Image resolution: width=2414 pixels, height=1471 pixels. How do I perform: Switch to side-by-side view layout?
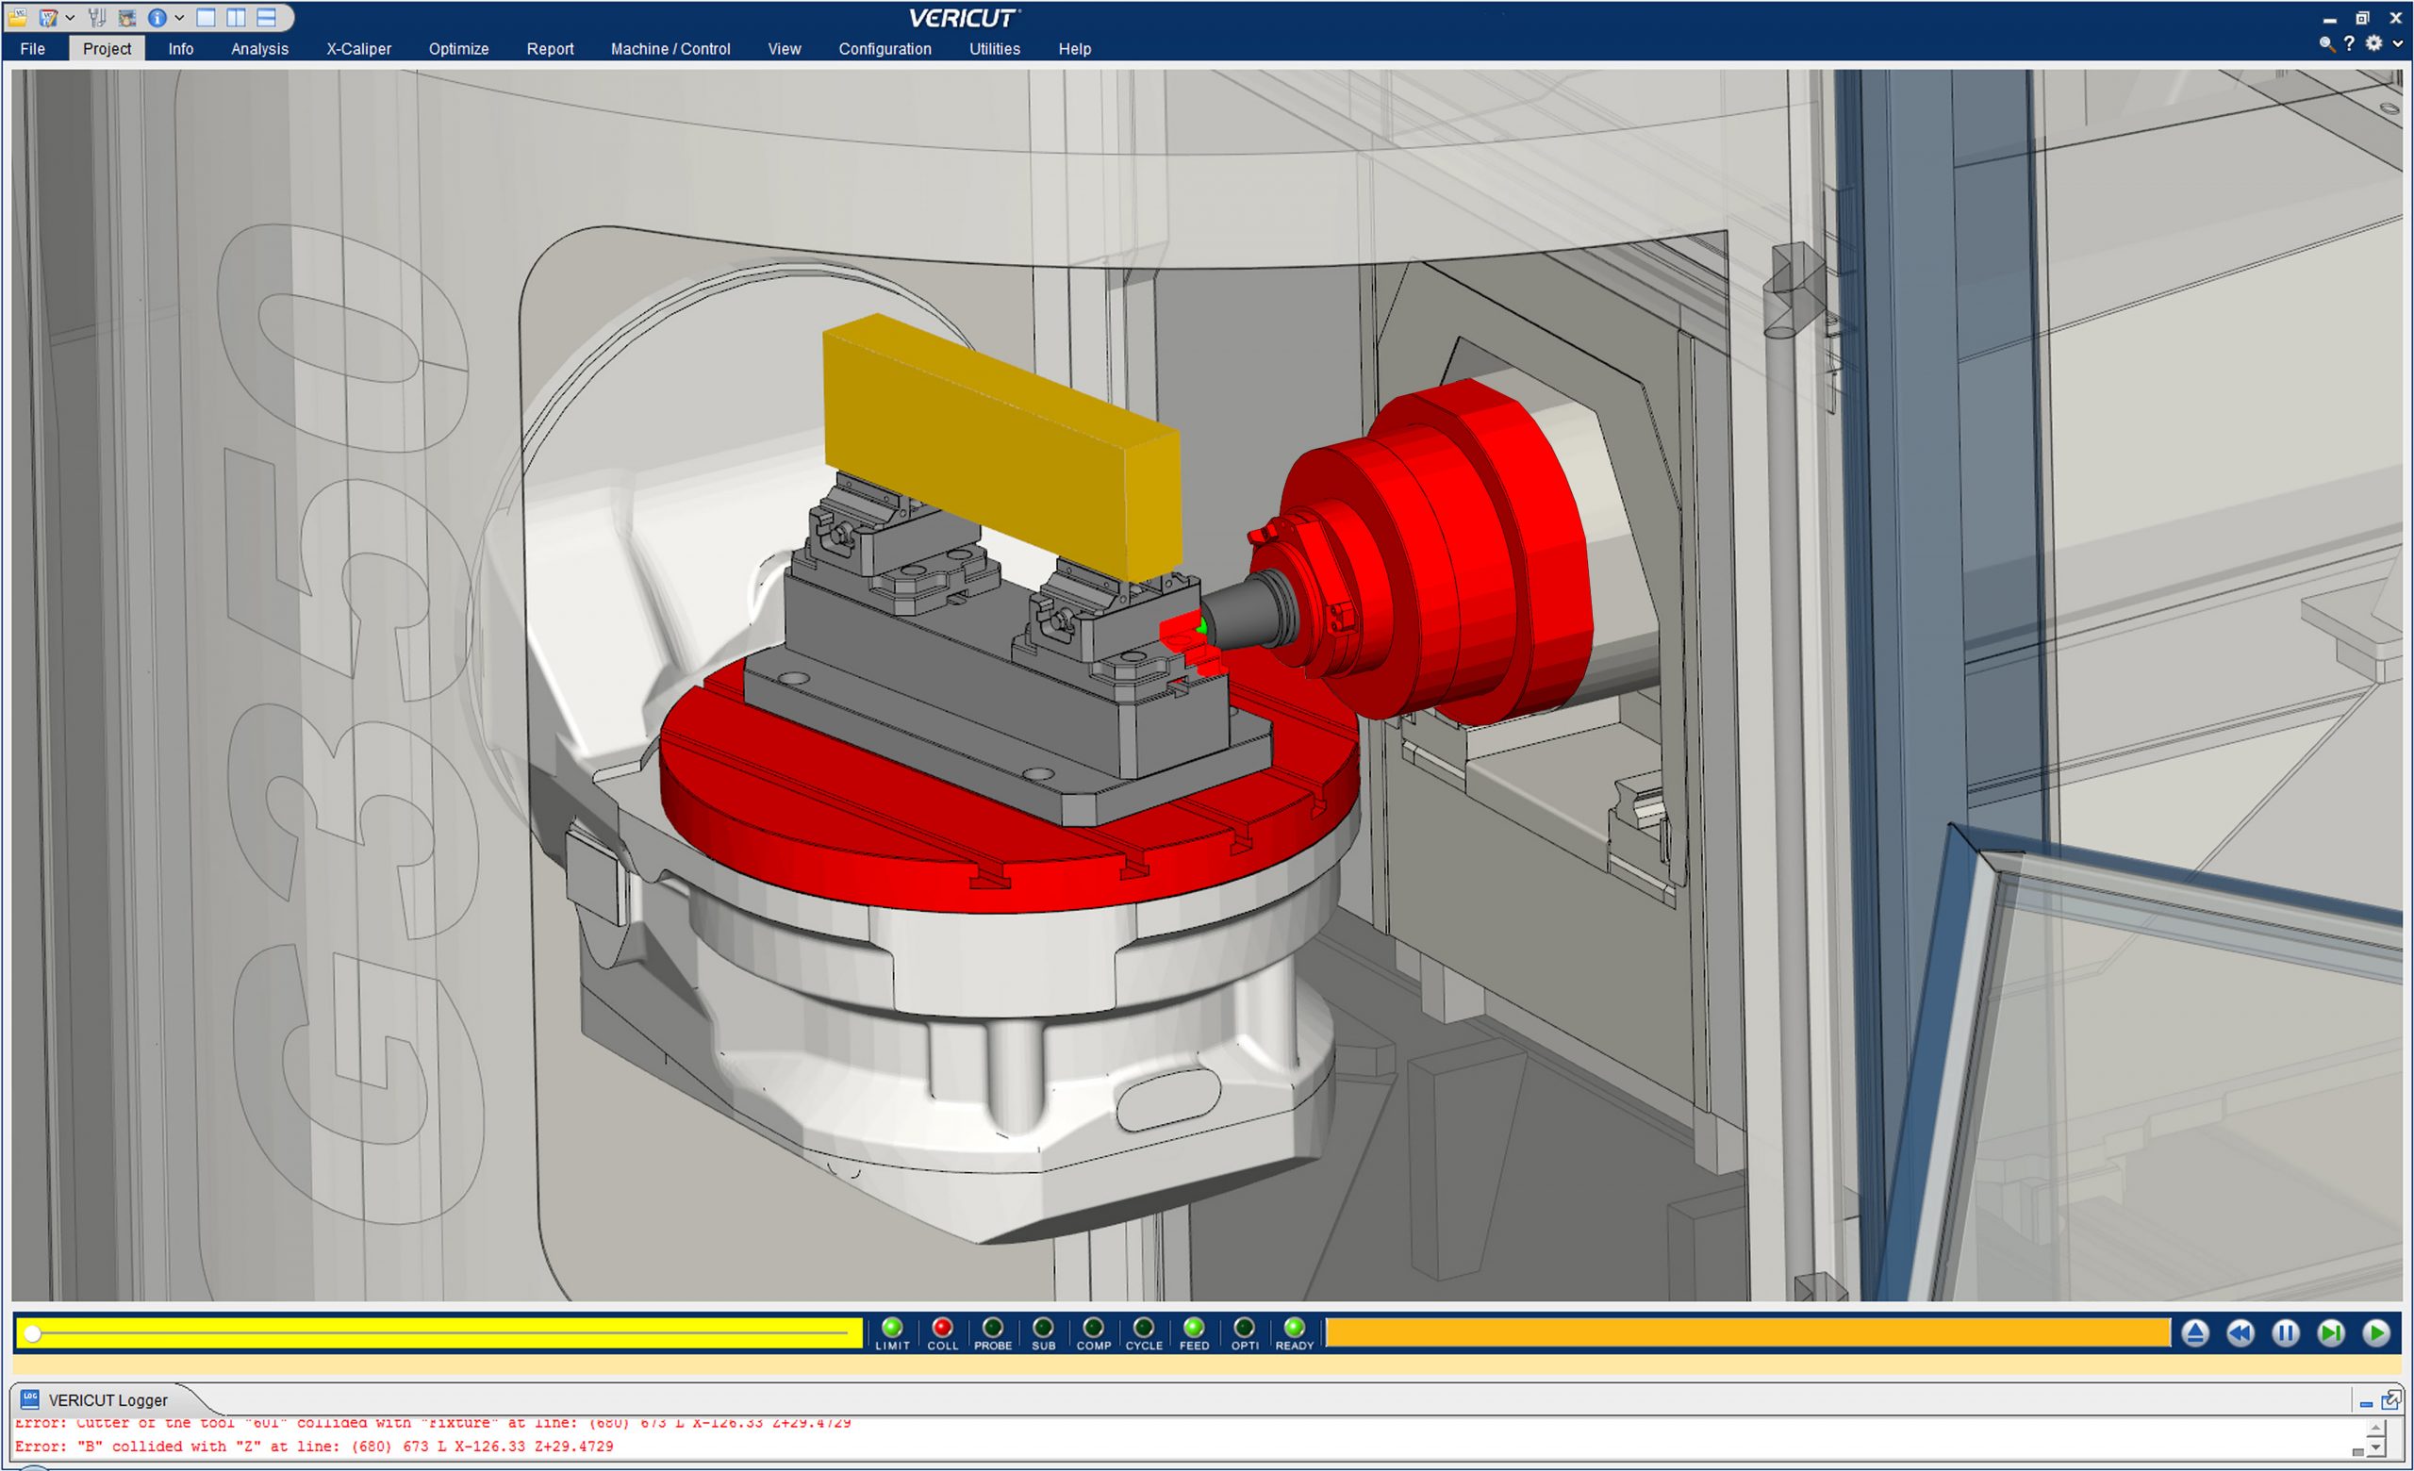(236, 18)
